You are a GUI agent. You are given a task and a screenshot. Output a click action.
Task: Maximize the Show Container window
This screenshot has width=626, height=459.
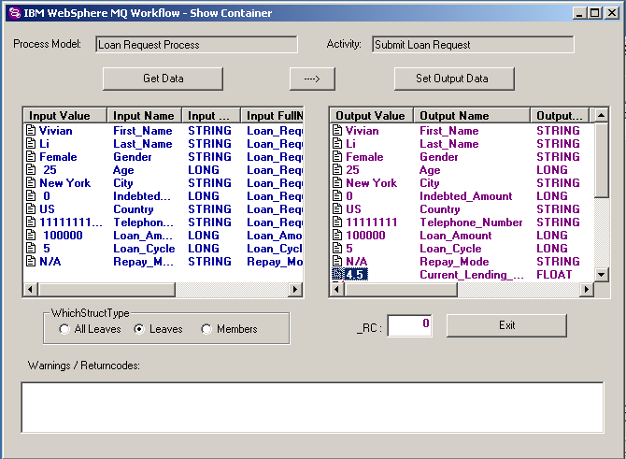point(595,13)
